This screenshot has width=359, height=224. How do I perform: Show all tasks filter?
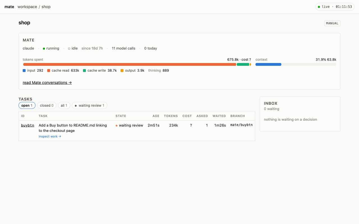point(64,106)
